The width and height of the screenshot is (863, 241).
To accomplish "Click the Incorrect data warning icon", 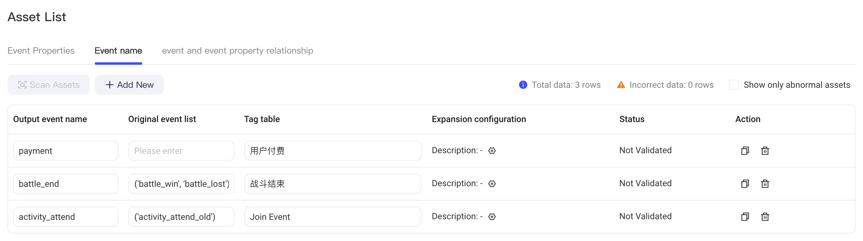I will tap(621, 85).
